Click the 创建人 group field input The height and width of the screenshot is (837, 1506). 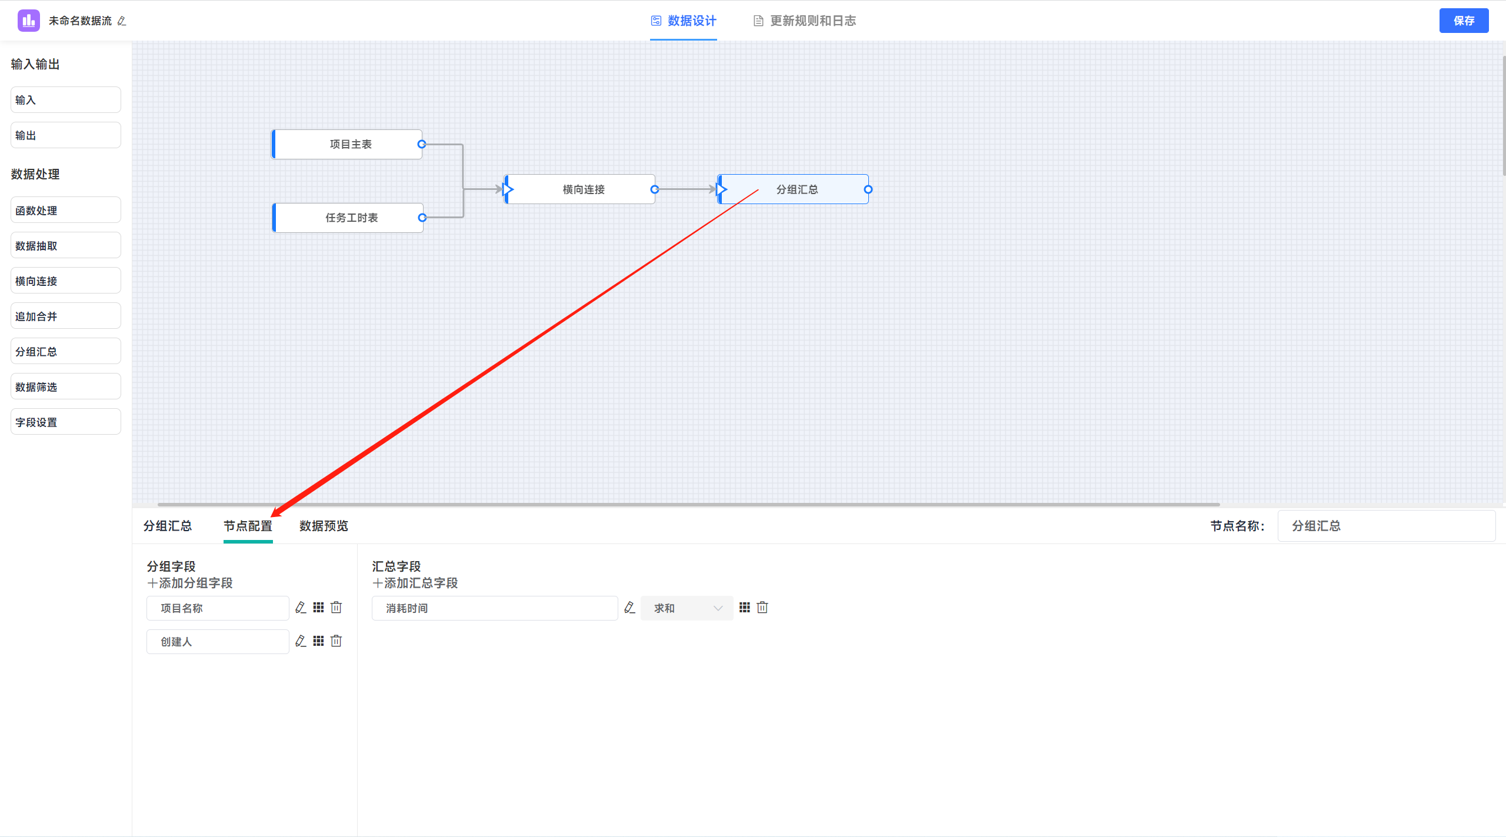point(218,642)
